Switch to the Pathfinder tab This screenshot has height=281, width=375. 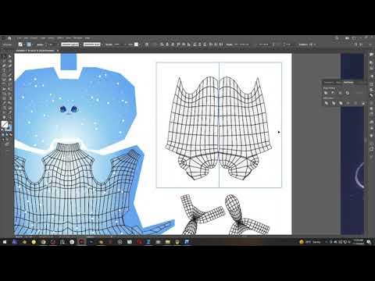348,82
